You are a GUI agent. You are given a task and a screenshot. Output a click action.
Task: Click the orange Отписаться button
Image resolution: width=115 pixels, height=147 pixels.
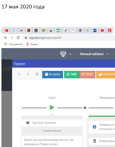point(105,74)
